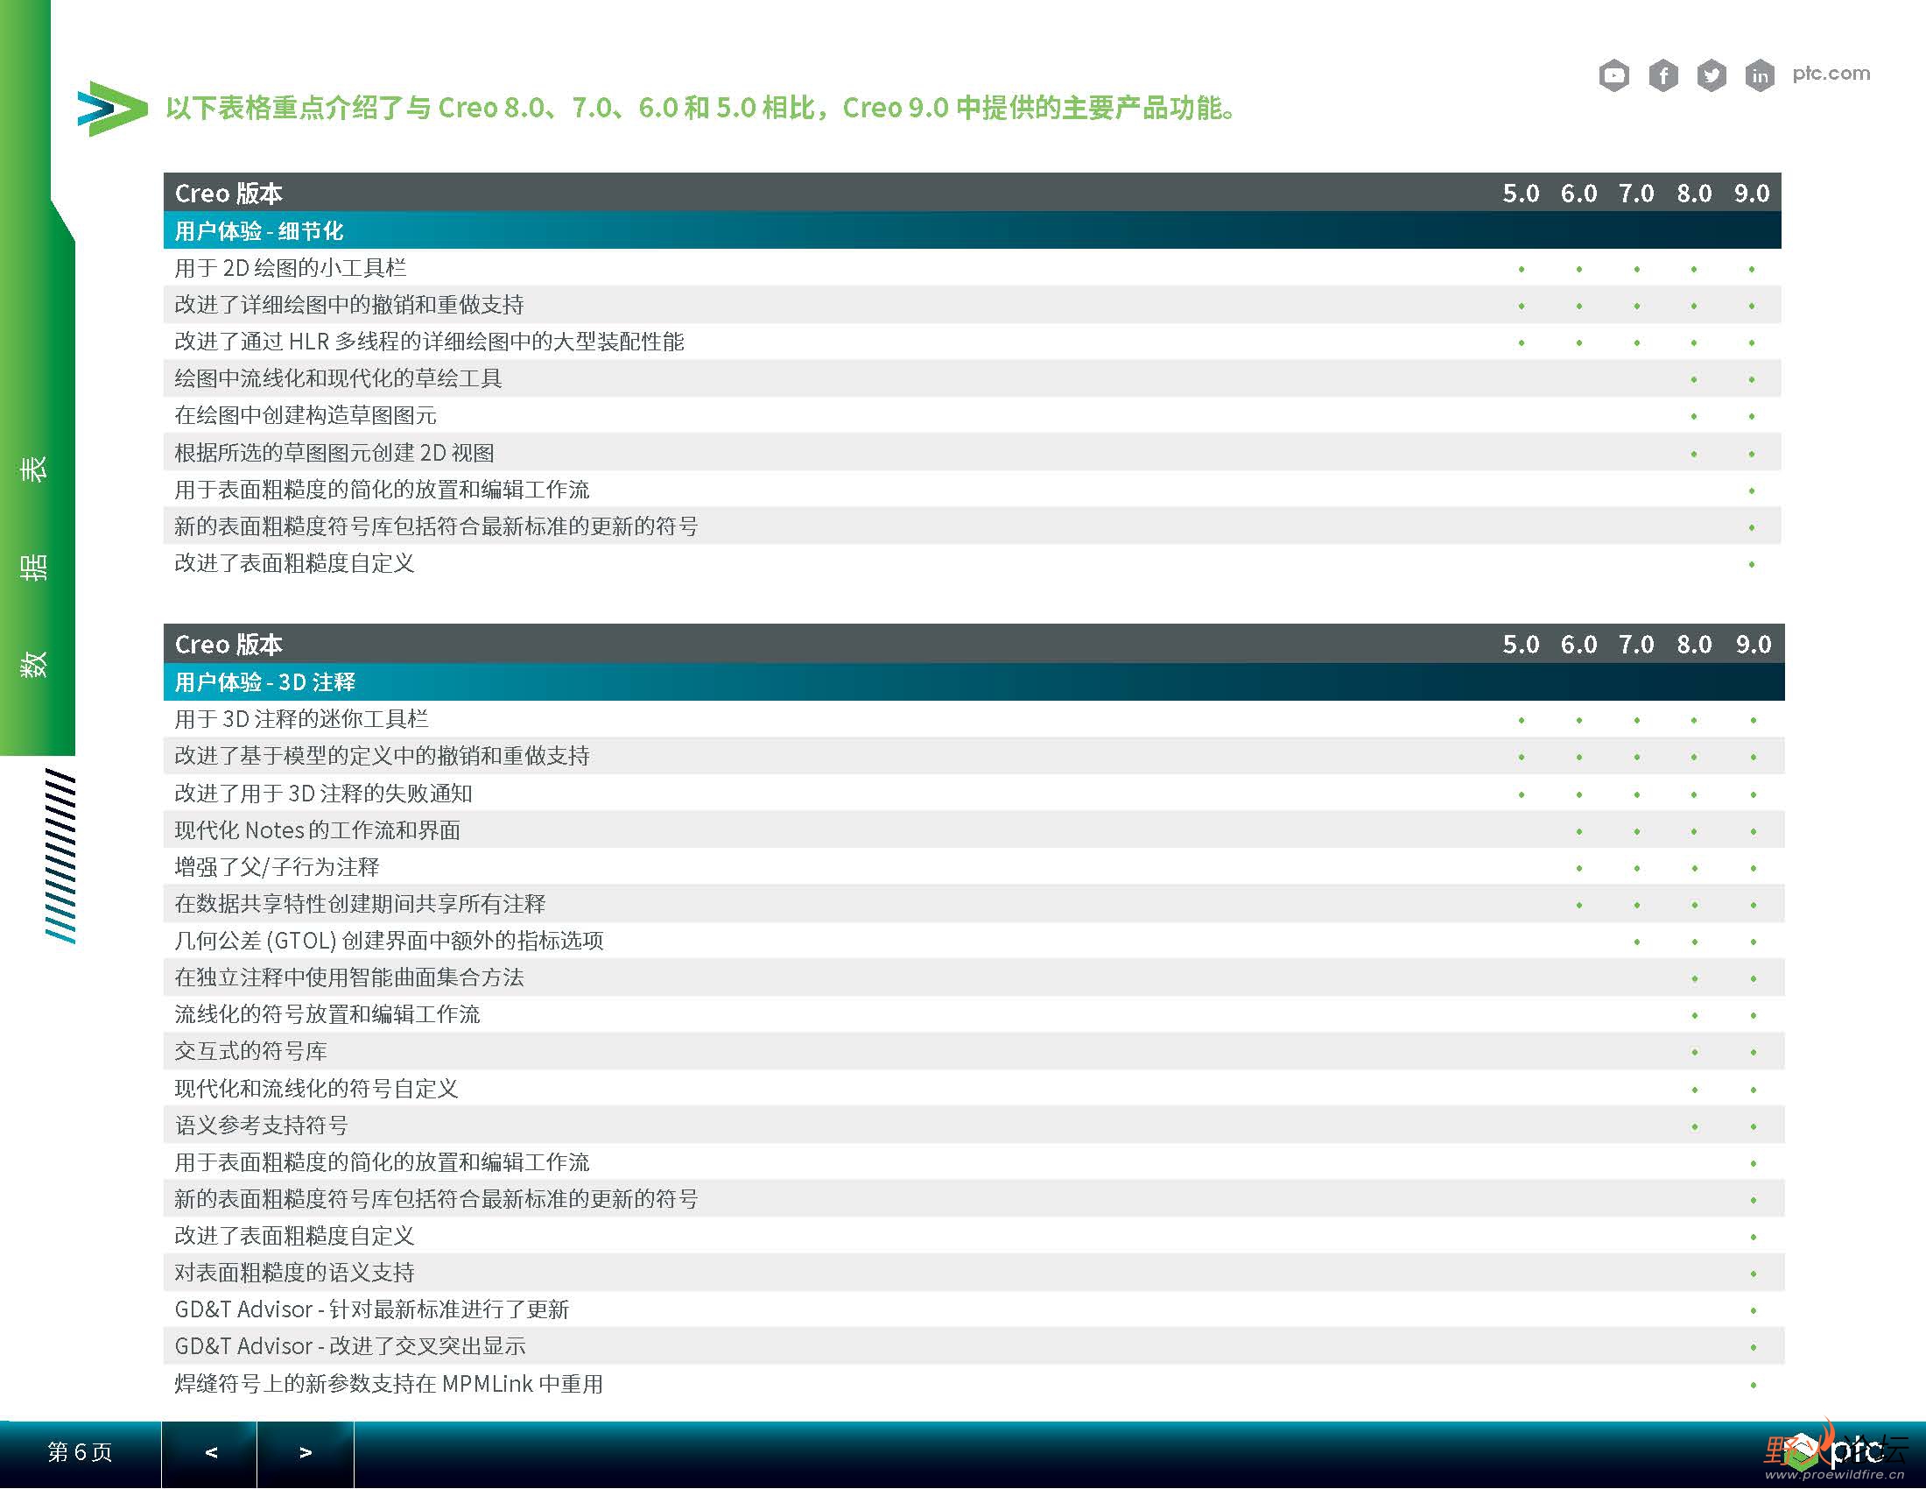Click the row 增强了父/子行为注释
The height and width of the screenshot is (1489, 1926).
coord(974,867)
